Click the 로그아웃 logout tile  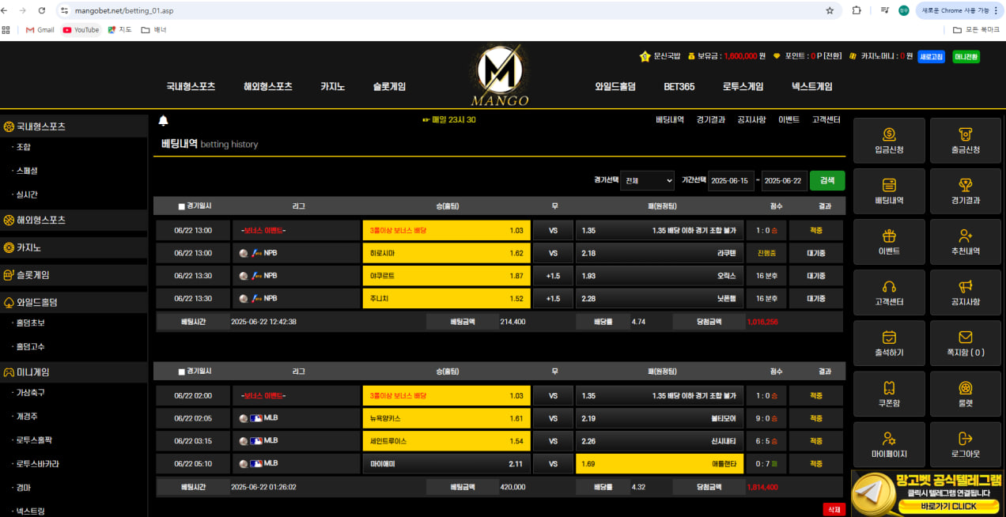pyautogui.click(x=965, y=445)
